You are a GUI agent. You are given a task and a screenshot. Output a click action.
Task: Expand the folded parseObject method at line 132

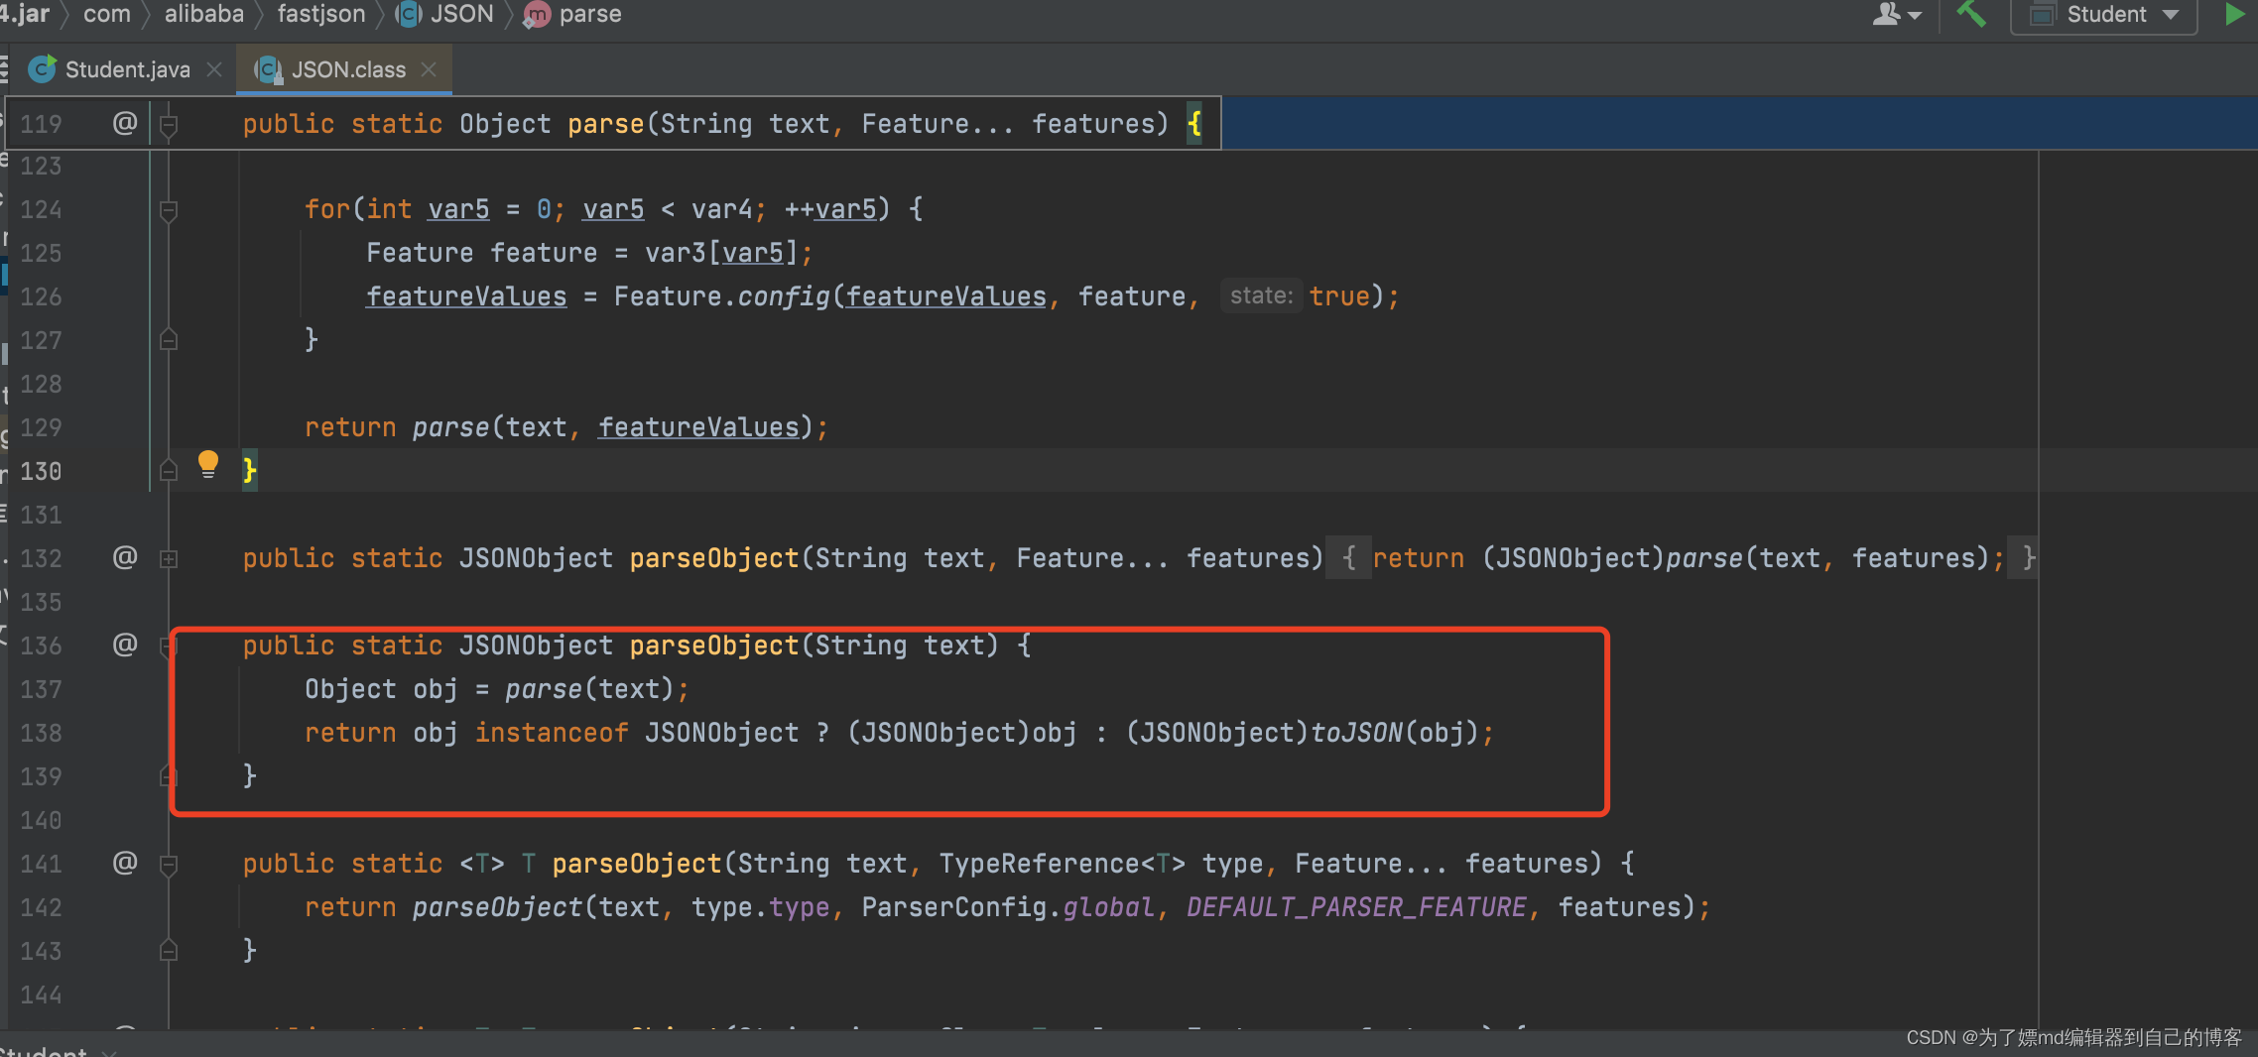169,559
